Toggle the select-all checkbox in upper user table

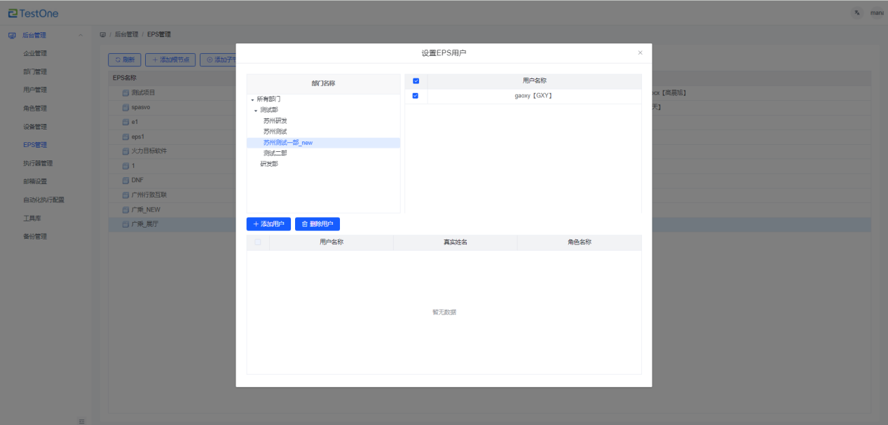click(x=416, y=81)
